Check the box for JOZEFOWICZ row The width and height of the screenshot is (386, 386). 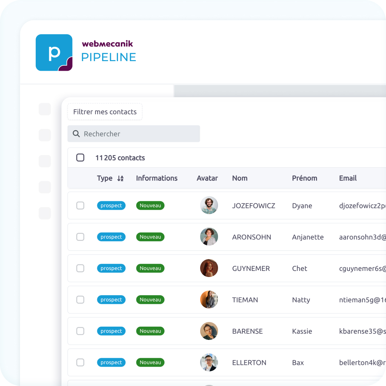click(x=80, y=206)
